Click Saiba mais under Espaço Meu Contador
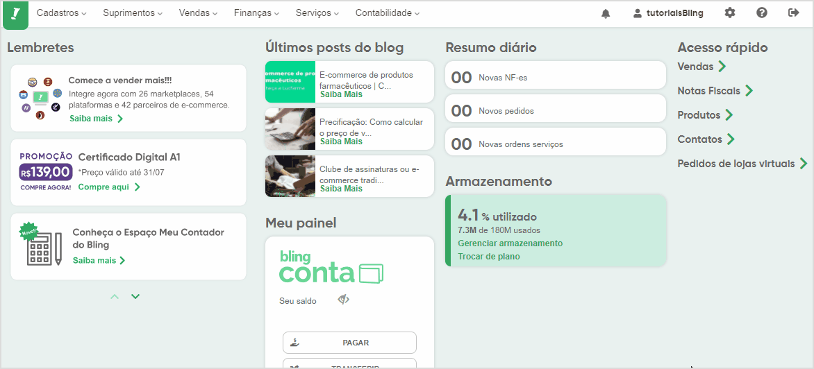Screen dimensions: 814x369 tap(99, 260)
